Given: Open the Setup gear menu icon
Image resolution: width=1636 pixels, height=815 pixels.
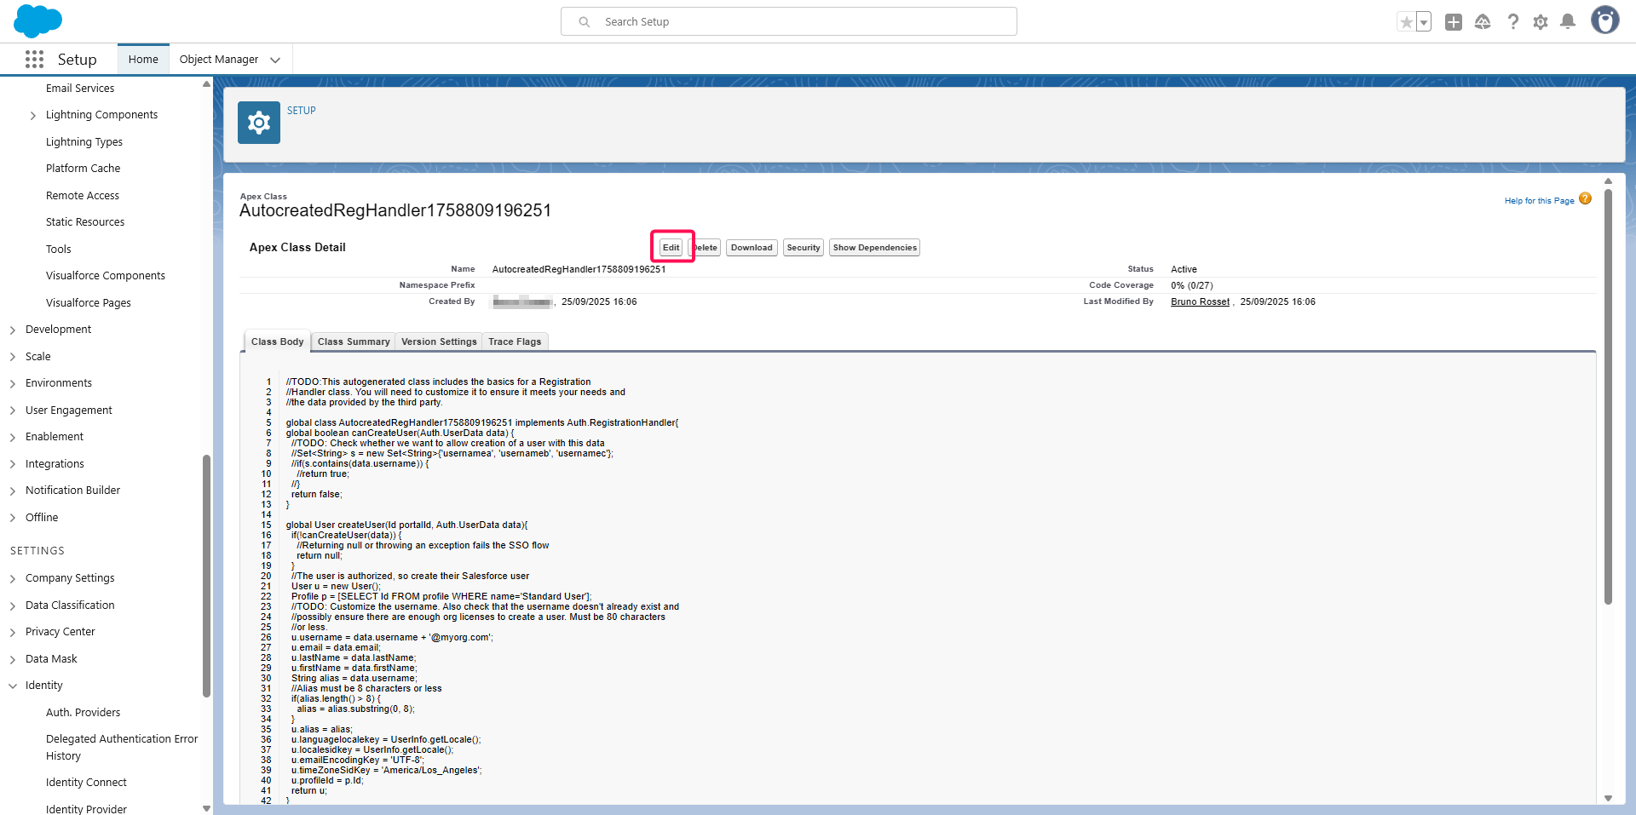Looking at the screenshot, I should (x=1540, y=22).
